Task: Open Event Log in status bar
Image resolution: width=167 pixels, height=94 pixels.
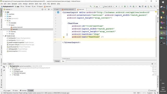Action: tap(152, 91)
